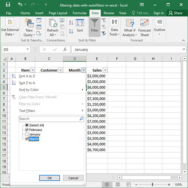Viewport: 188px width, 188px height.
Task: Click the connection Properties icon
Action: tap(62, 27)
